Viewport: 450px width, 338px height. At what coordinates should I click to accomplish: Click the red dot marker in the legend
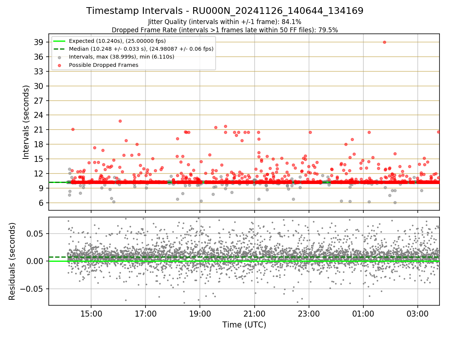[60, 65]
